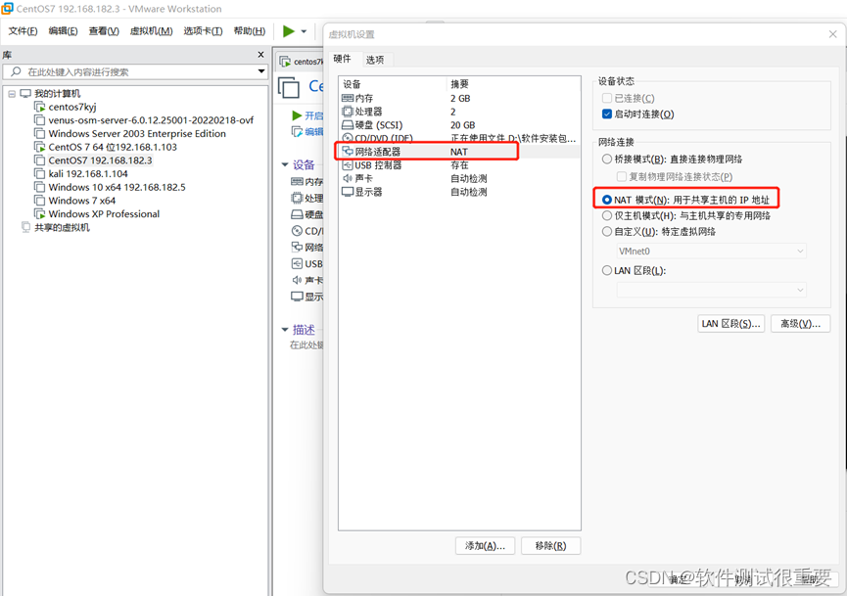Open the Edit (编辑) menu
Screen dimensions: 847x596
click(x=64, y=31)
